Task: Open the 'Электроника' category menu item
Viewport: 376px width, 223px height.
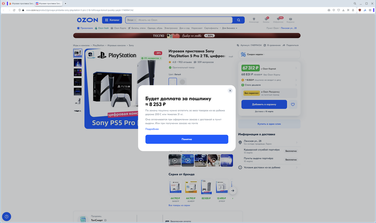Action: coord(171,28)
